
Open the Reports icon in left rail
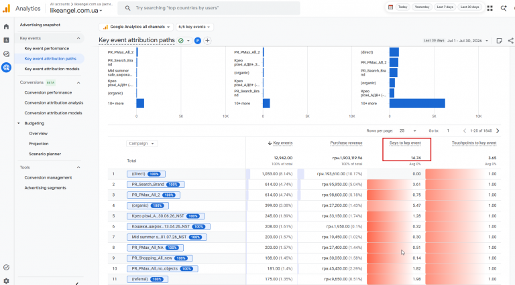[x=6, y=40]
